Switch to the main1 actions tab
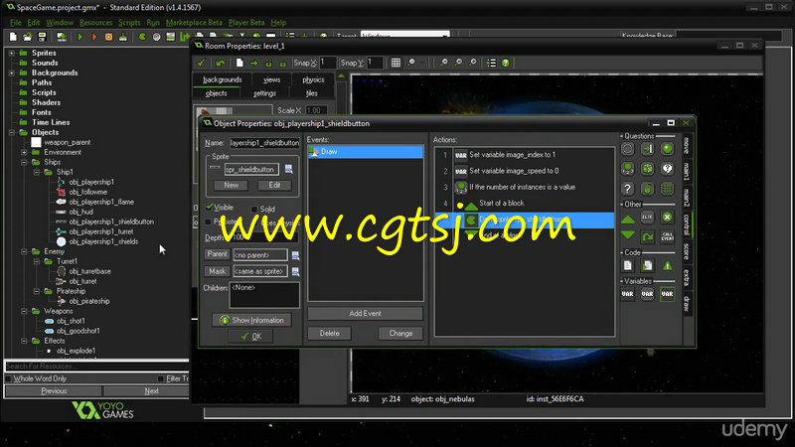Screen dimensions: 795x447 (687, 170)
